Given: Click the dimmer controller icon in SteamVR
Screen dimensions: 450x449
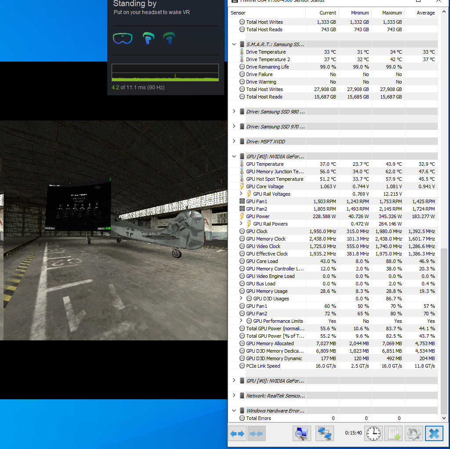Looking at the screenshot, I should (x=169, y=38).
